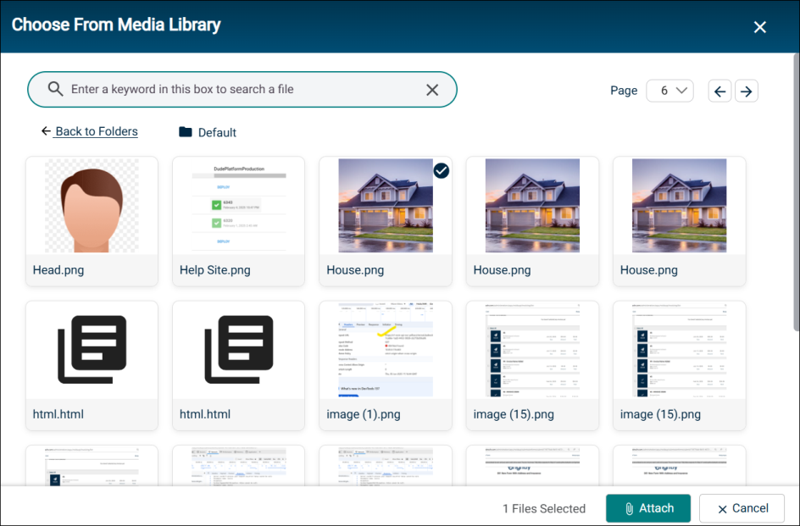Select the first html.html document icon

coord(92,349)
